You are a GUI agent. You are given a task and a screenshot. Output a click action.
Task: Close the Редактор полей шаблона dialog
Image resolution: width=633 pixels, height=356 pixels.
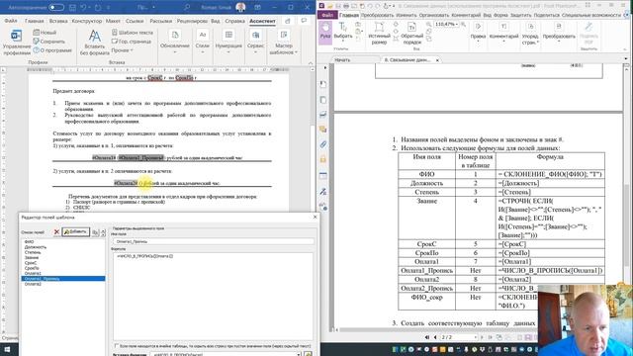tap(316, 218)
